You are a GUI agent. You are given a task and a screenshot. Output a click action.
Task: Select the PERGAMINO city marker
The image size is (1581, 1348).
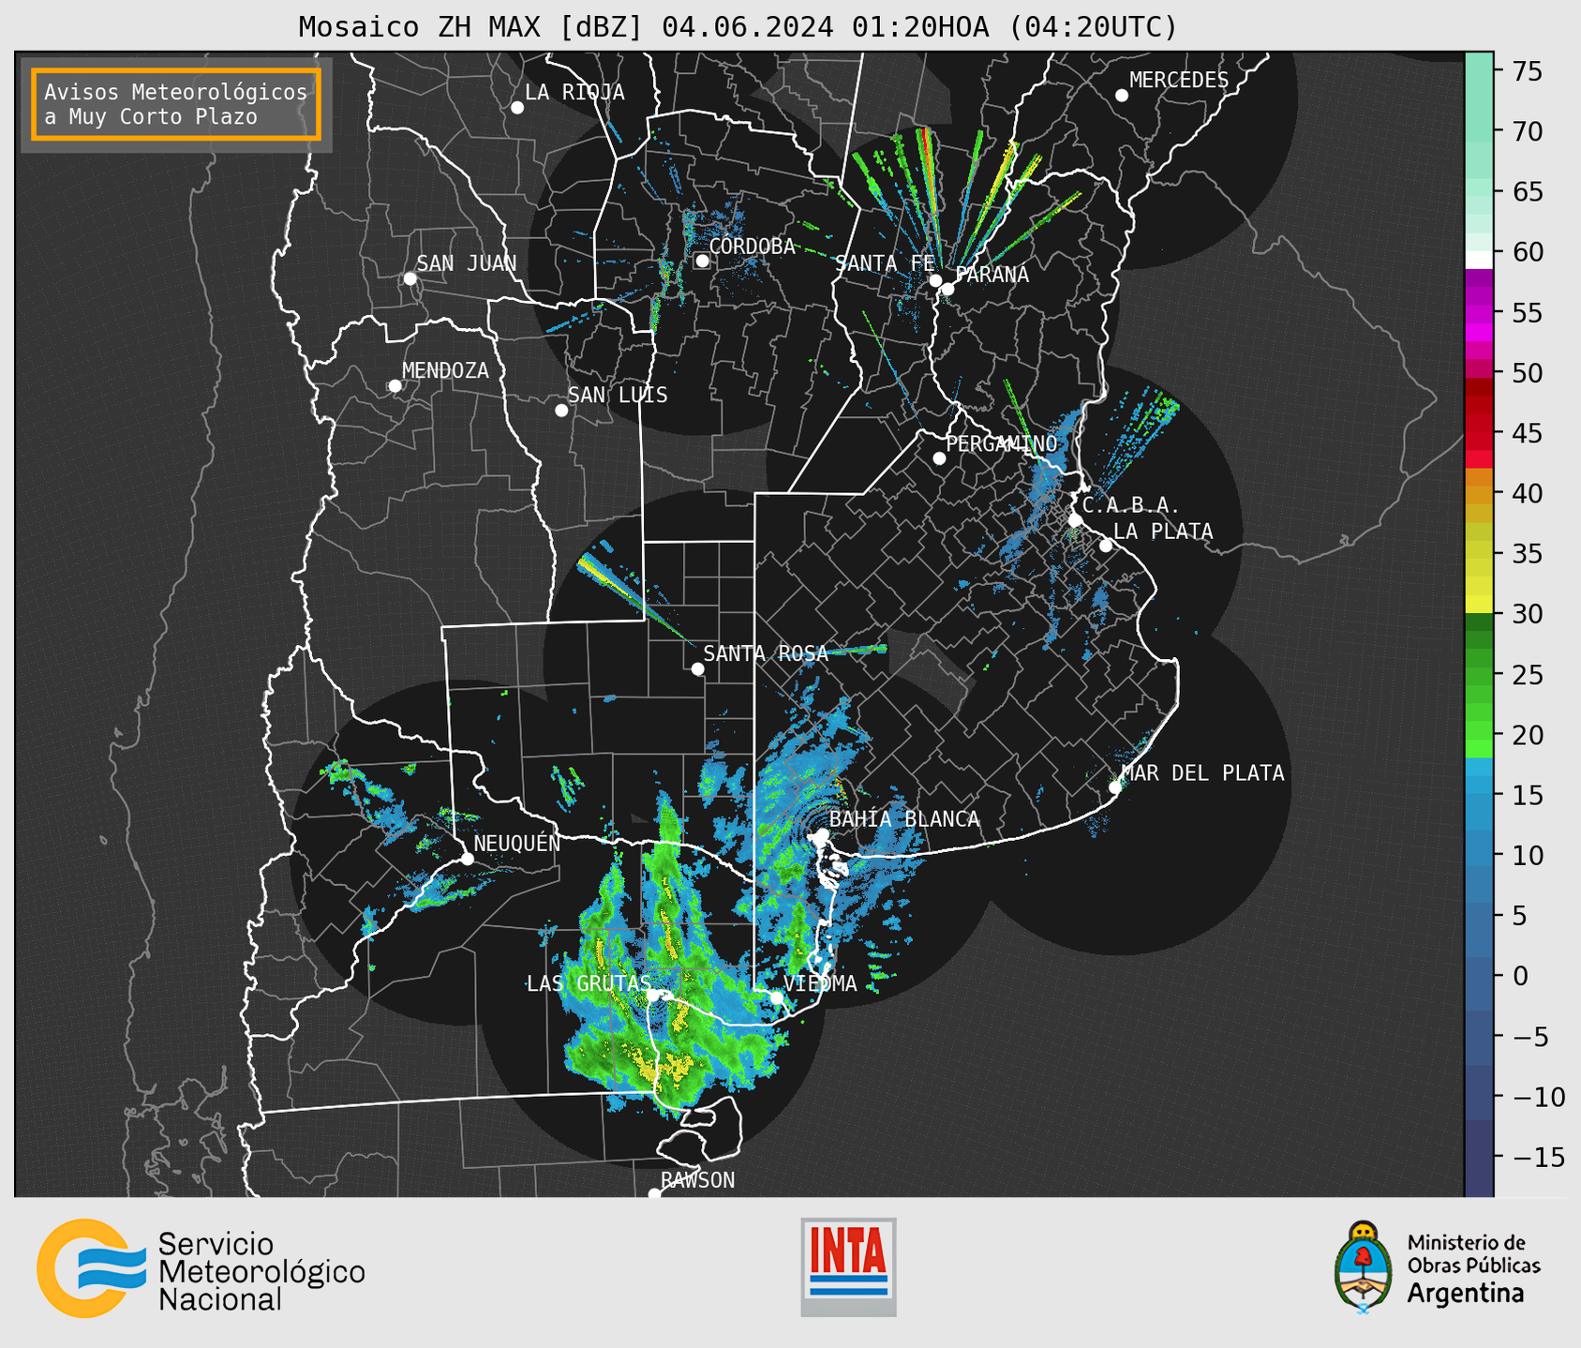(x=939, y=458)
